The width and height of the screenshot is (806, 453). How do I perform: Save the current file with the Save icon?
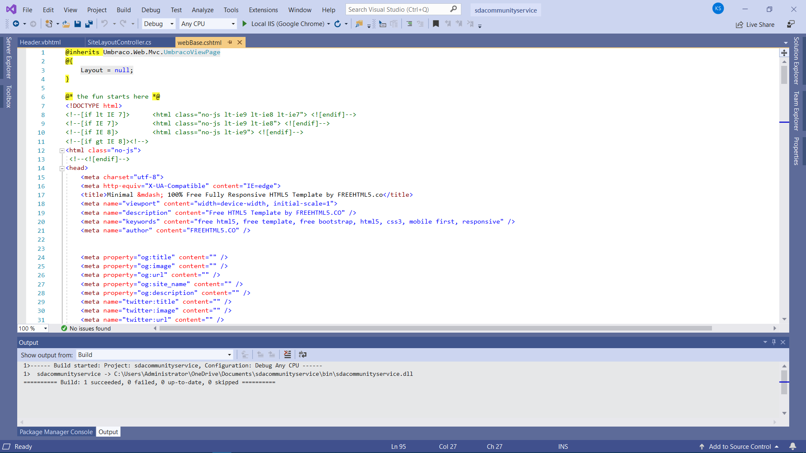(x=78, y=24)
